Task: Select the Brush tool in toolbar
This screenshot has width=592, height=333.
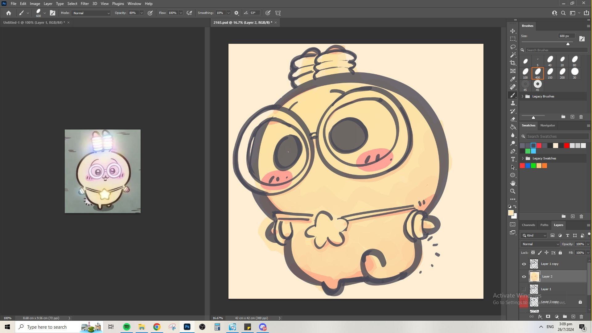Action: click(513, 95)
